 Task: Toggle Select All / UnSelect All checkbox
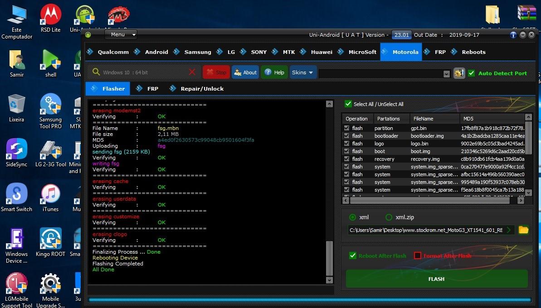[x=348, y=104]
